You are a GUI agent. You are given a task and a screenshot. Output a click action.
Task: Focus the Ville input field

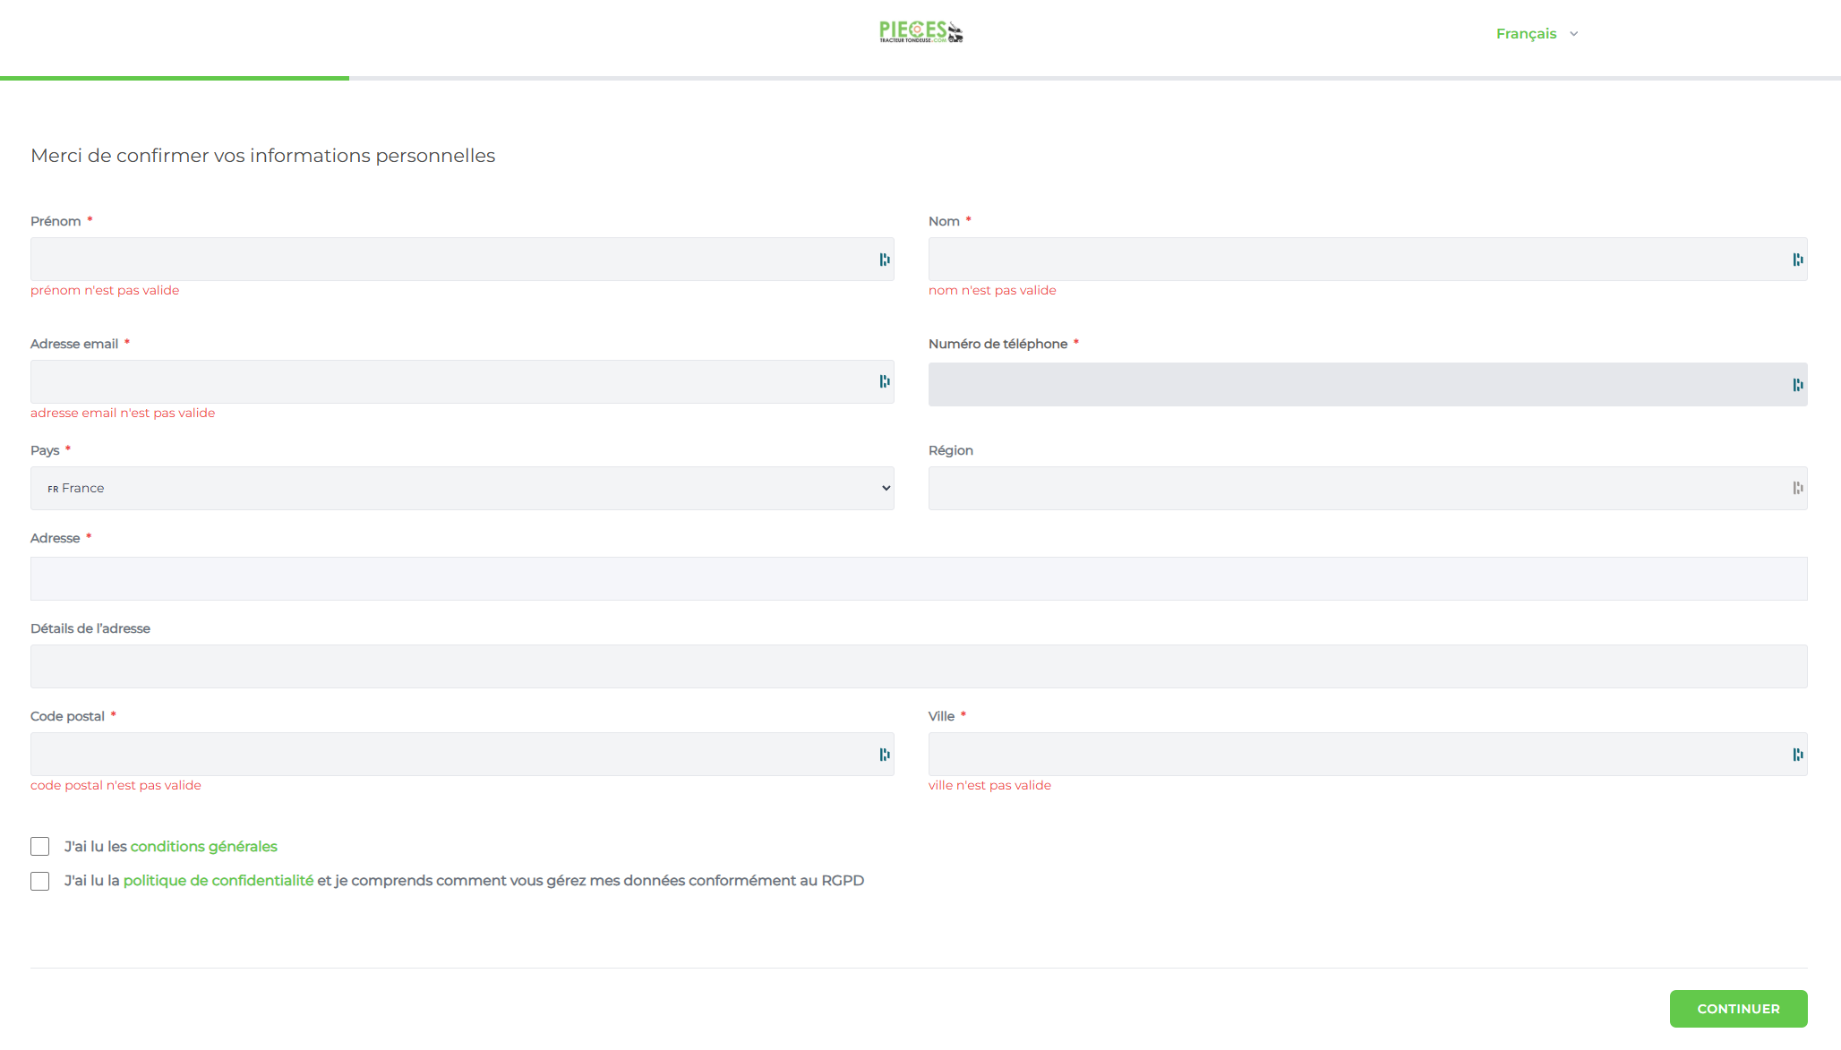tap(1367, 754)
